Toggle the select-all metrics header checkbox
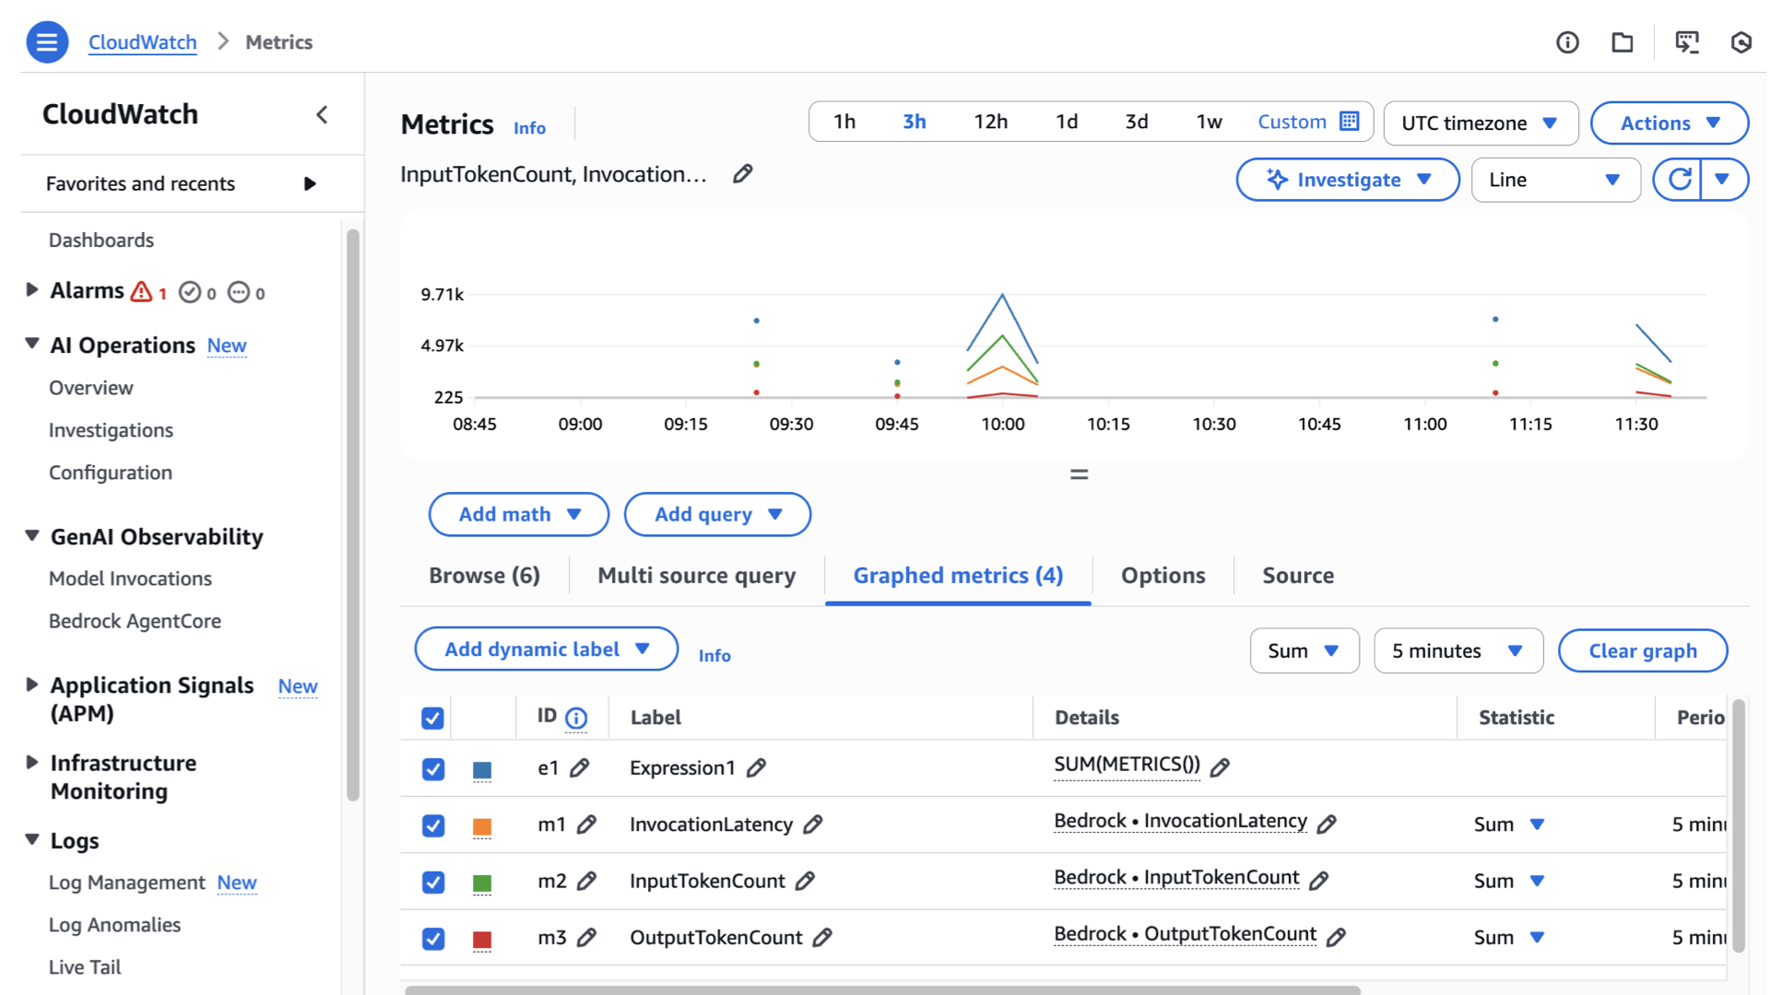Screen dimensions: 1770x995 pyautogui.click(x=432, y=718)
